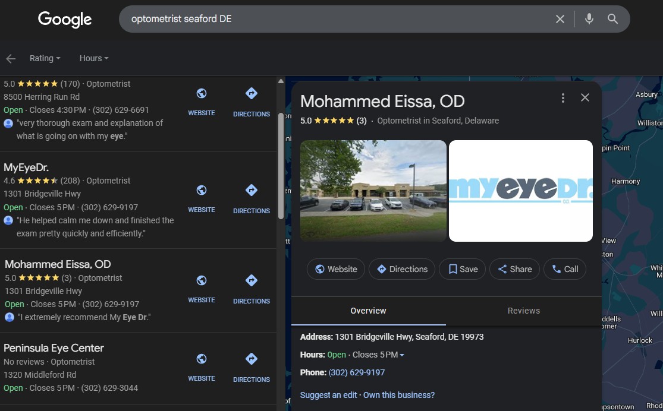663x411 pixels.
Task: Expand hours list next to Closes 5 PM
Action: (x=402, y=355)
